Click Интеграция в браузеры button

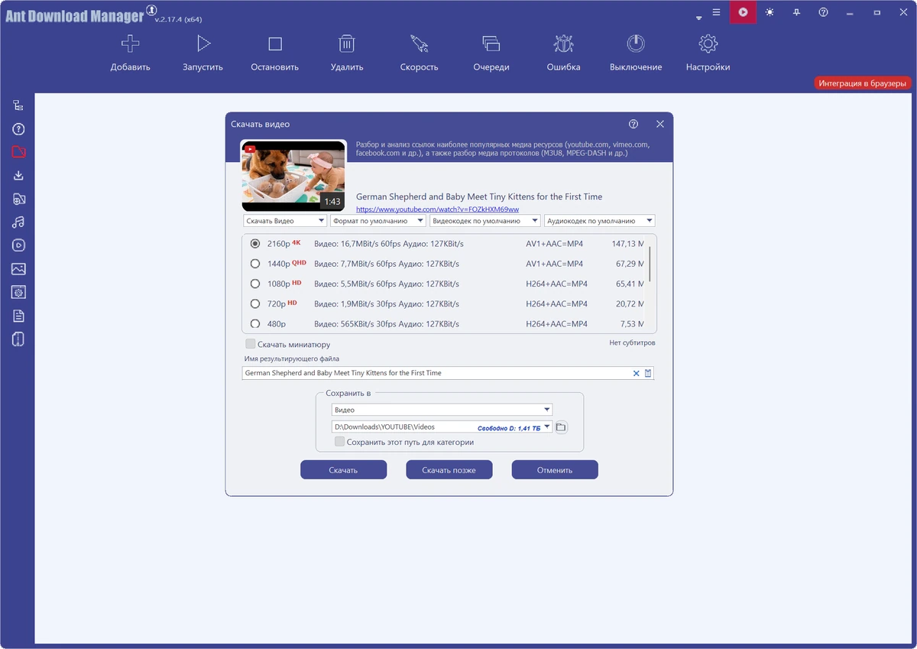(863, 83)
